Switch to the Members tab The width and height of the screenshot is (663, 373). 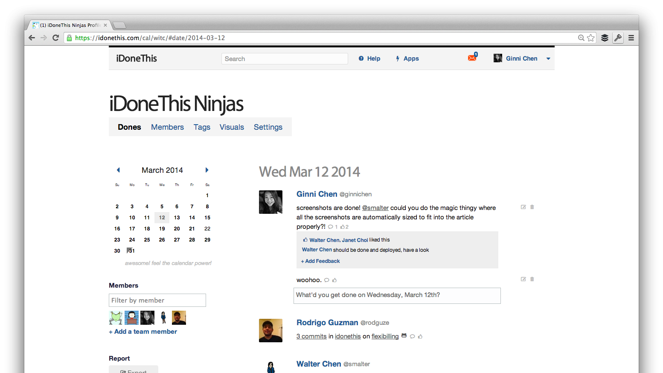pyautogui.click(x=167, y=127)
